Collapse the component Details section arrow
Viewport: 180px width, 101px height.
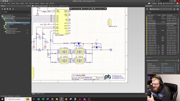[x=177, y=61]
